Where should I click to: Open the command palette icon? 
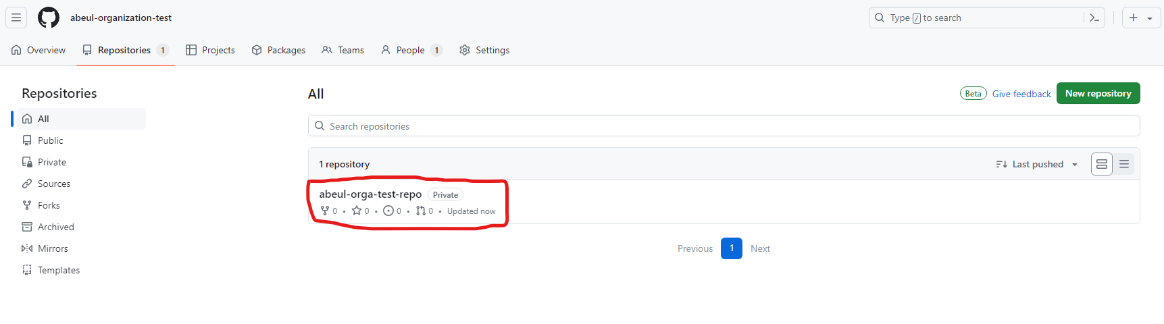1094,18
